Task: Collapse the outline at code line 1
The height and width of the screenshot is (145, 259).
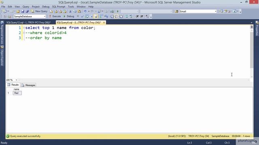Action: point(24,28)
